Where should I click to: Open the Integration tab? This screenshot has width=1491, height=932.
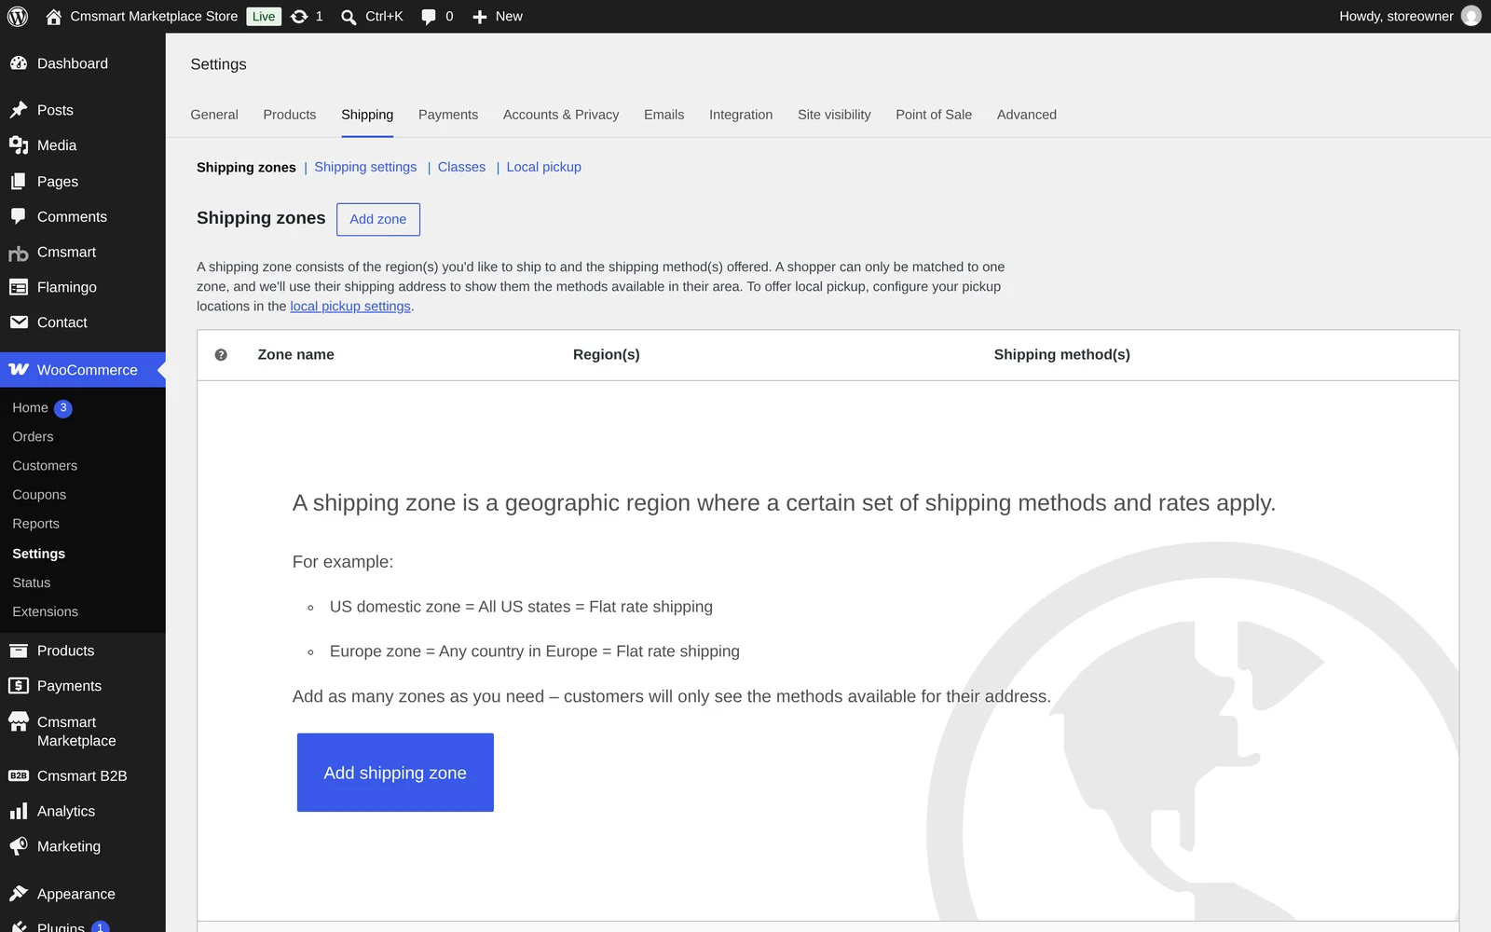[x=741, y=115]
